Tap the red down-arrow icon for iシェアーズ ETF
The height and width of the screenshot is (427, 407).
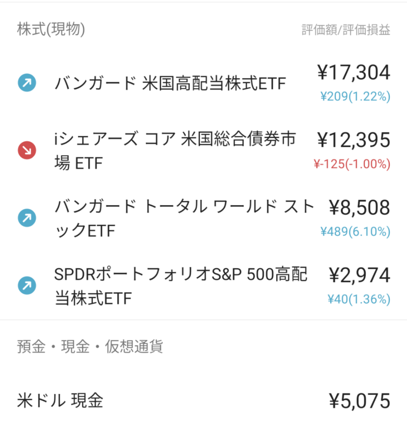(27, 151)
